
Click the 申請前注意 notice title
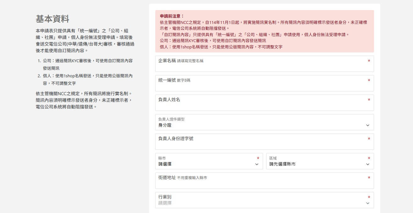pyautogui.click(x=172, y=16)
